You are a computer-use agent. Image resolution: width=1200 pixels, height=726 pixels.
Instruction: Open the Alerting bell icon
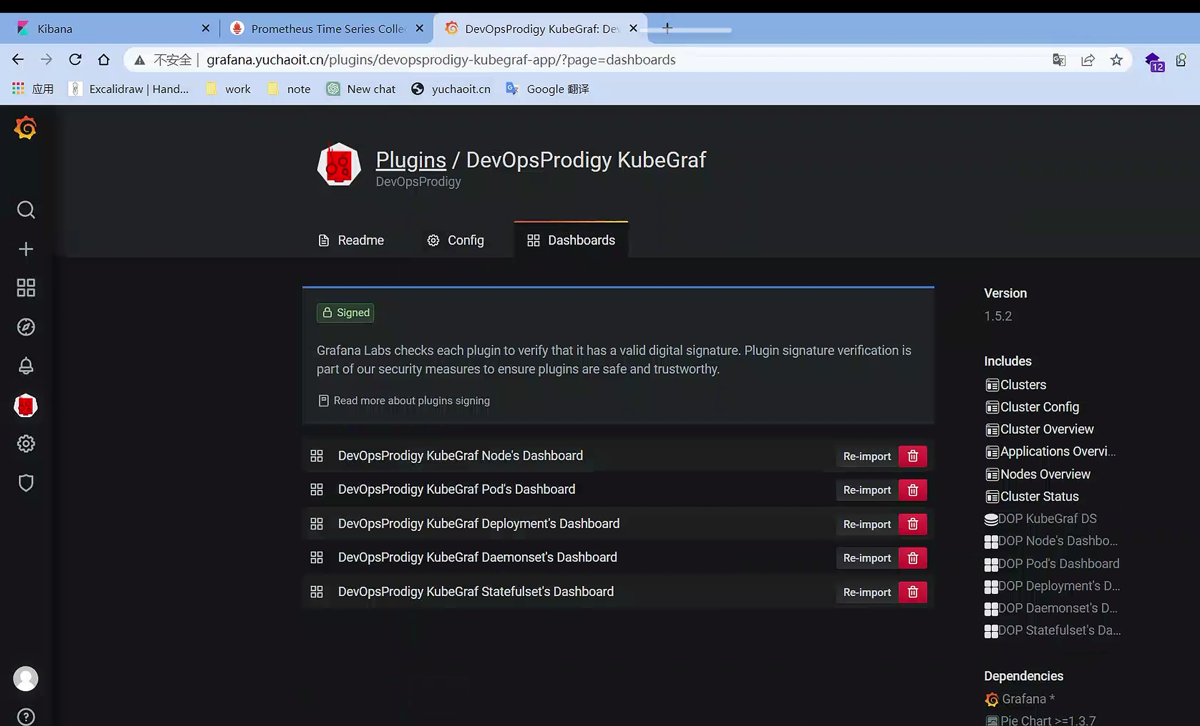point(26,366)
